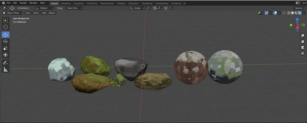
Task: Toggle proportional editing
Action: click(166, 8)
